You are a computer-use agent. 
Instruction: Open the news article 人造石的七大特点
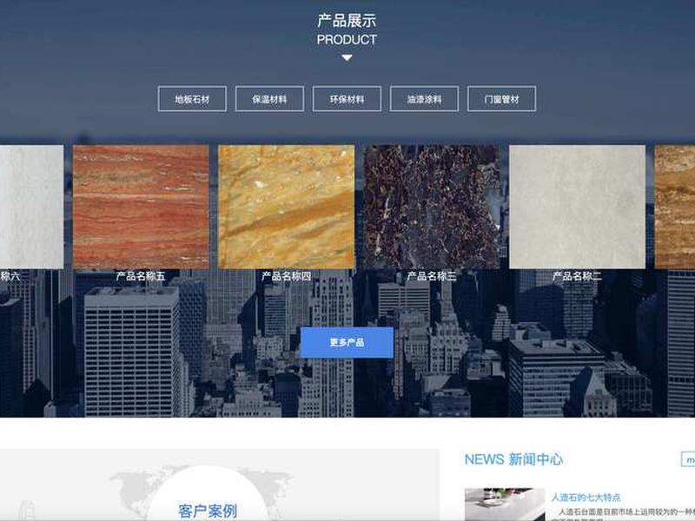pos(586,497)
